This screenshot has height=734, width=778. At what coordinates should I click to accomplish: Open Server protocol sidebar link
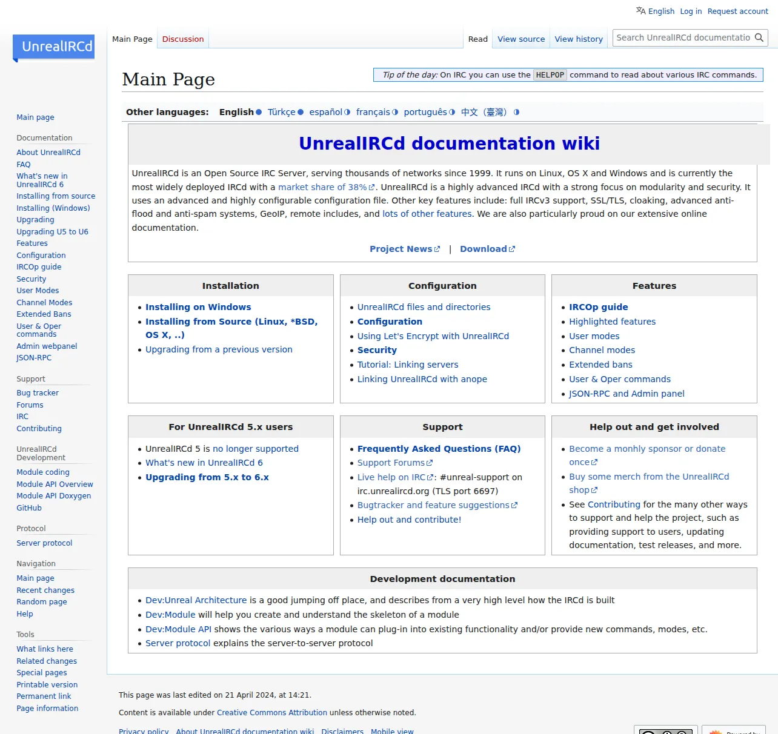tap(44, 543)
